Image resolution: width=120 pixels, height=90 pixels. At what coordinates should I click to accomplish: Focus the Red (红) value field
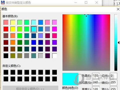(113, 76)
